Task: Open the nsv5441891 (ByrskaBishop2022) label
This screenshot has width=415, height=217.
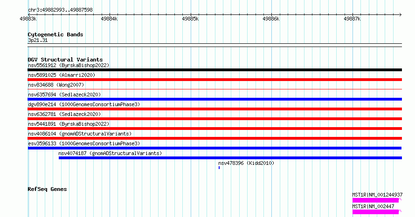Action: click(69, 124)
